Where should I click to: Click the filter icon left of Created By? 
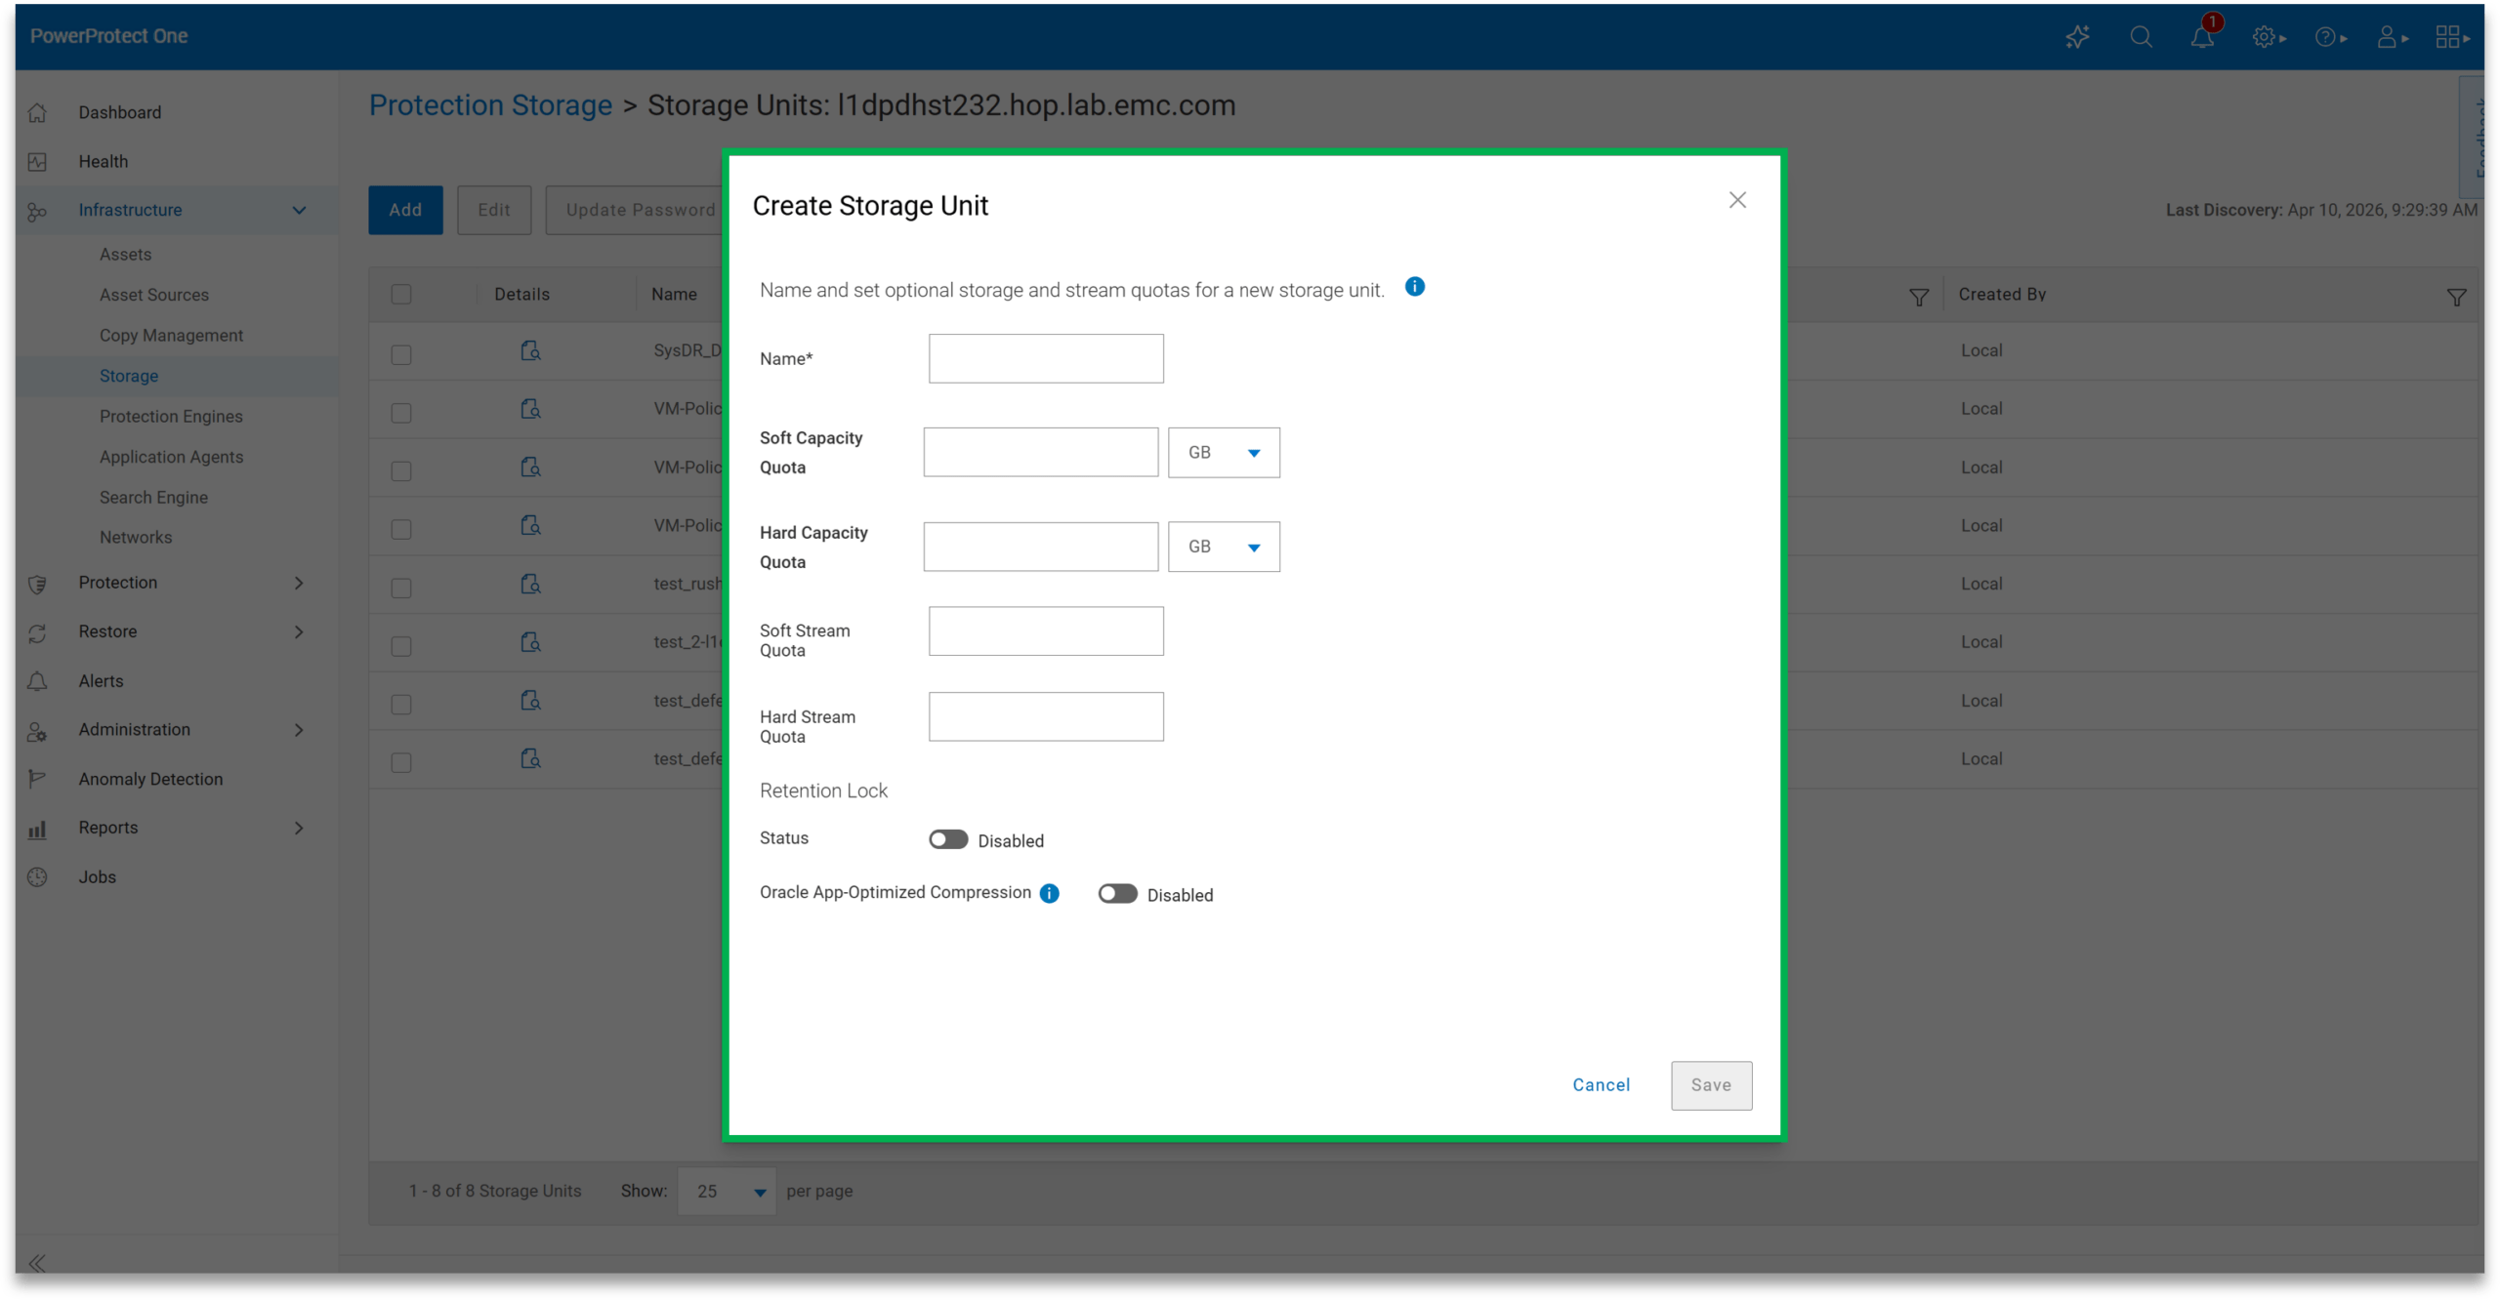tap(1918, 297)
